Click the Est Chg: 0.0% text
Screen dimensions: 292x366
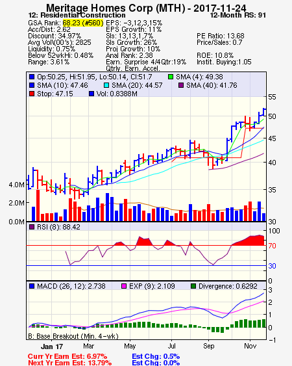(156, 363)
